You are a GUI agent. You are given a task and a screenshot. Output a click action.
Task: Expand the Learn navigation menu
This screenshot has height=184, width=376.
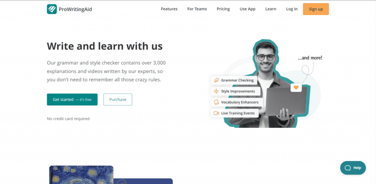(271, 9)
